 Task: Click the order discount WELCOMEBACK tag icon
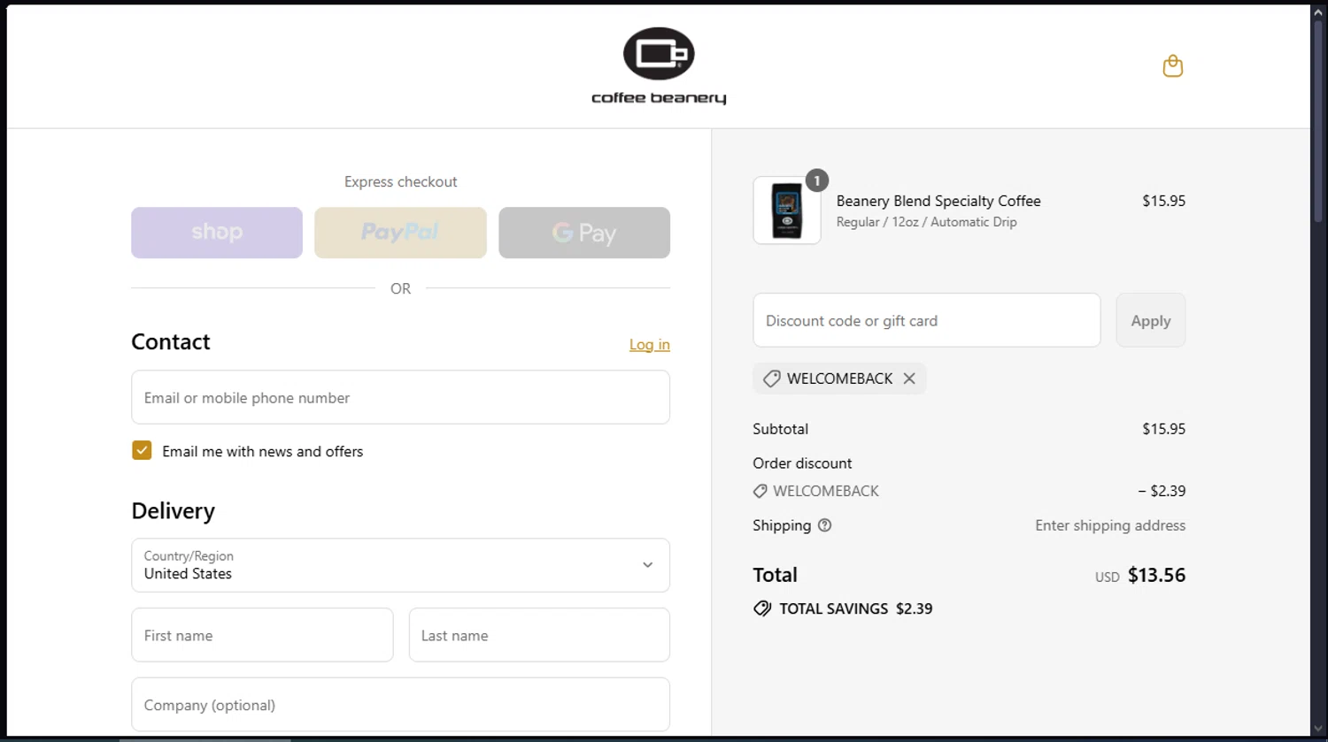[x=760, y=491]
